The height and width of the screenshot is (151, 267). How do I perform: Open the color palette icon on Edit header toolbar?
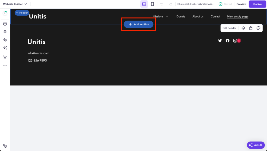click(258, 28)
